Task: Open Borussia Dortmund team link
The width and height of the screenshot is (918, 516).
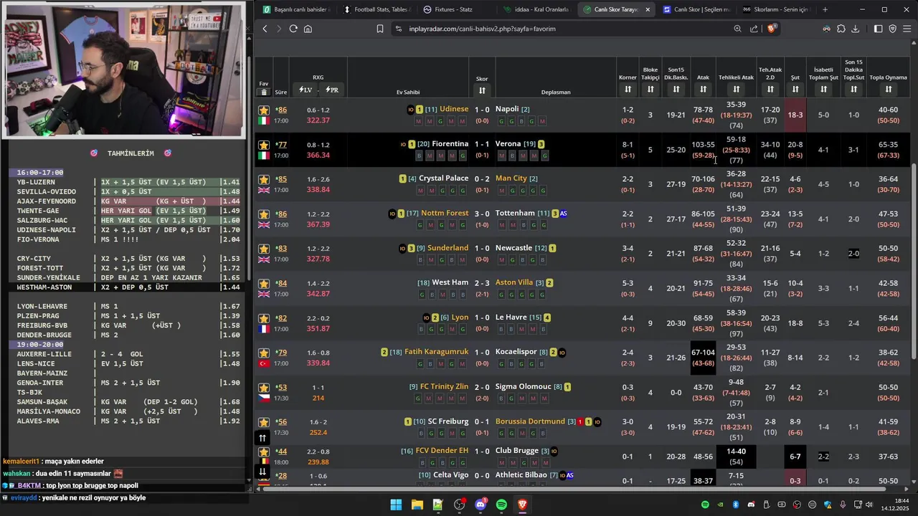Action: pos(530,421)
